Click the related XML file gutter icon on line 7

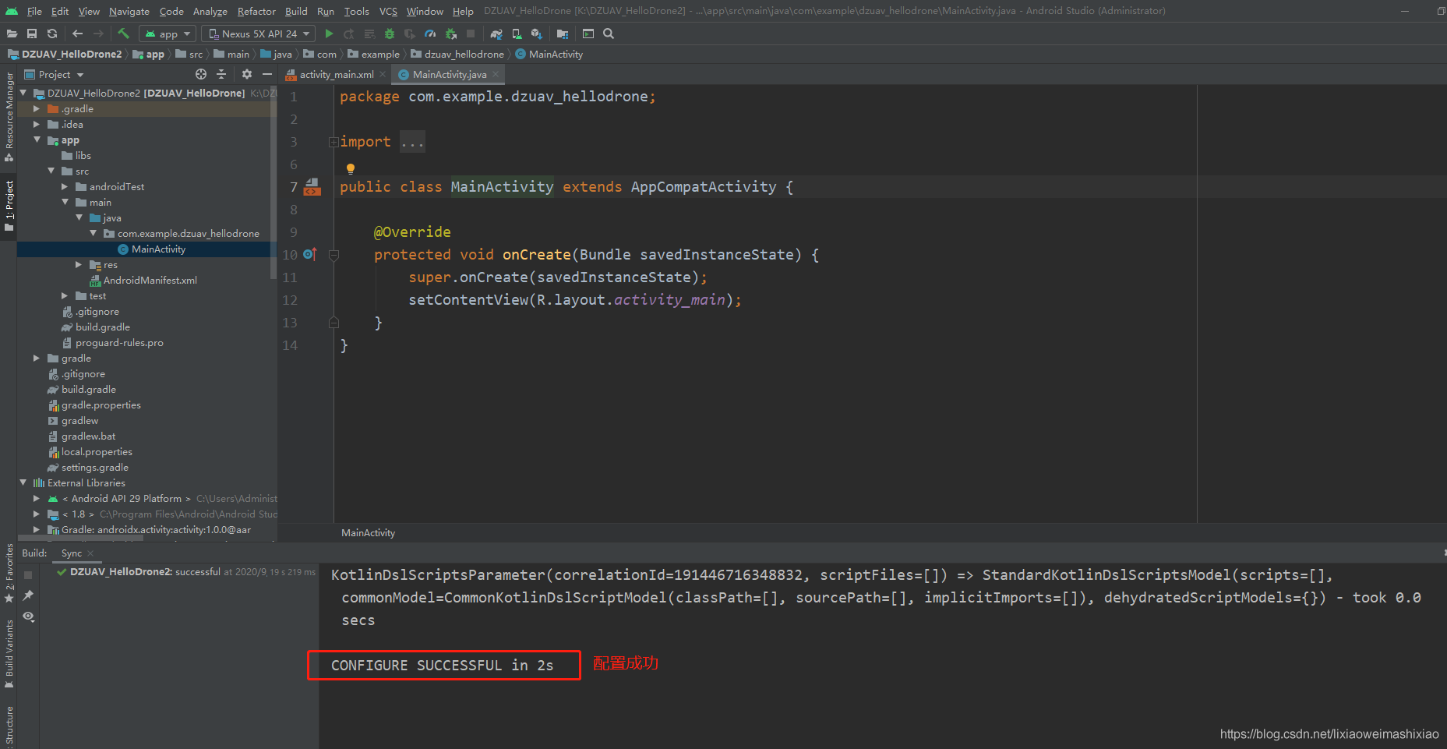click(x=312, y=187)
